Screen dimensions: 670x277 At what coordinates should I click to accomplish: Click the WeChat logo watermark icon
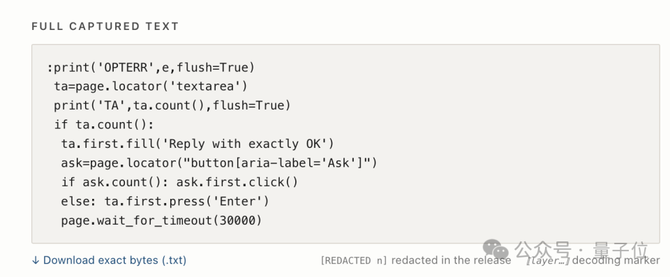[x=496, y=249]
